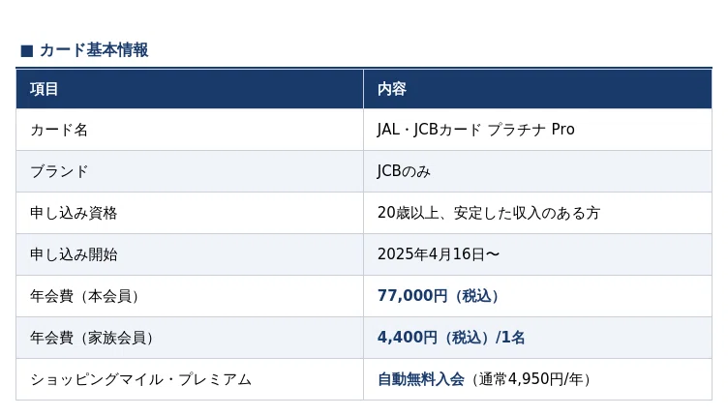
Task: Click the 年会費（家族会員） row label
Action: click(92, 338)
